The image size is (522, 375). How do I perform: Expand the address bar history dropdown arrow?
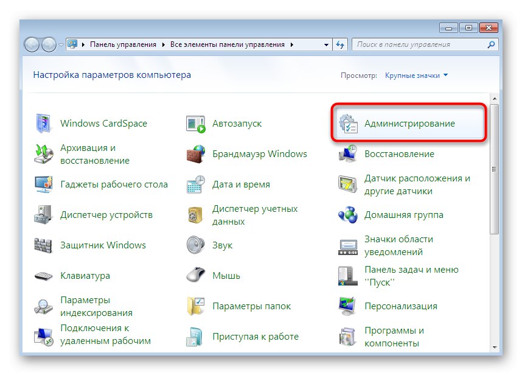click(326, 44)
